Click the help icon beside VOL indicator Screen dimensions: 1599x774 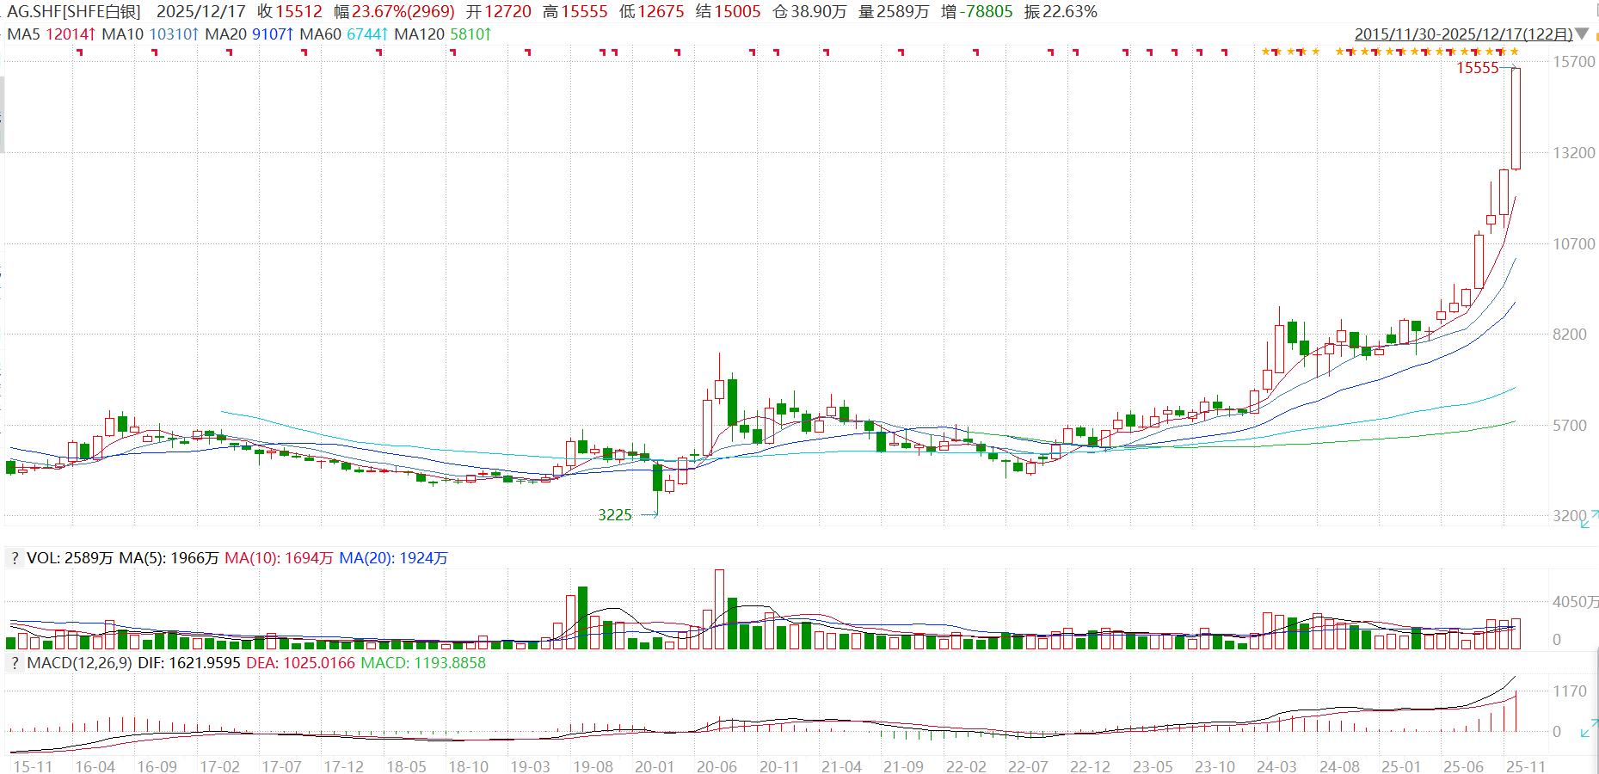click(x=15, y=558)
